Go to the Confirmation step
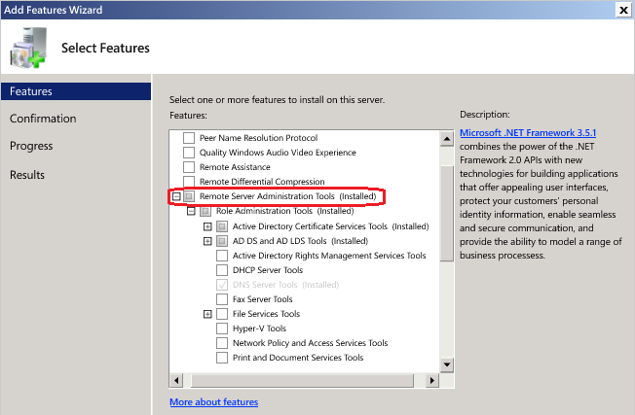Screen dimensions: 635x415 coord(43,119)
